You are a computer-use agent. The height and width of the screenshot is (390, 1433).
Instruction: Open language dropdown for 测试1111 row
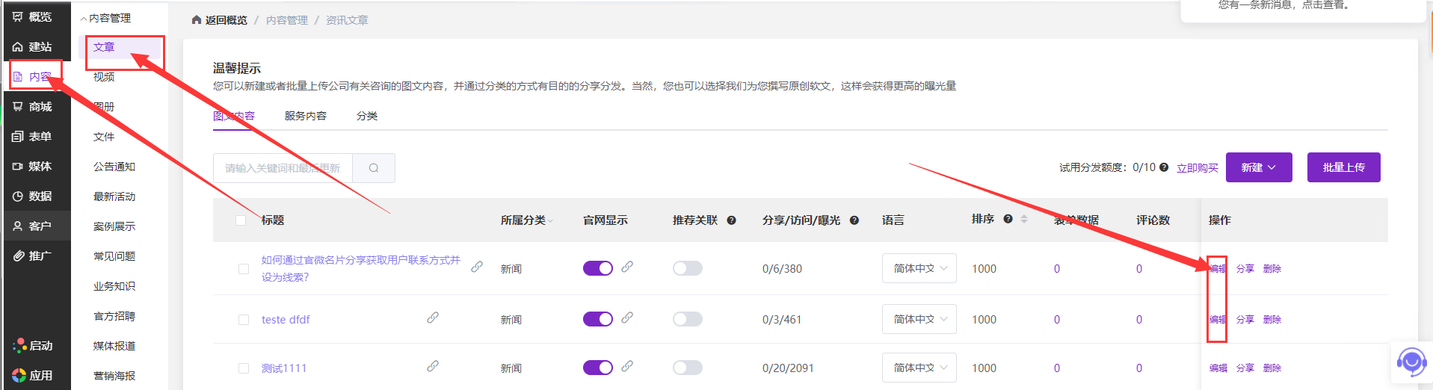(x=919, y=368)
